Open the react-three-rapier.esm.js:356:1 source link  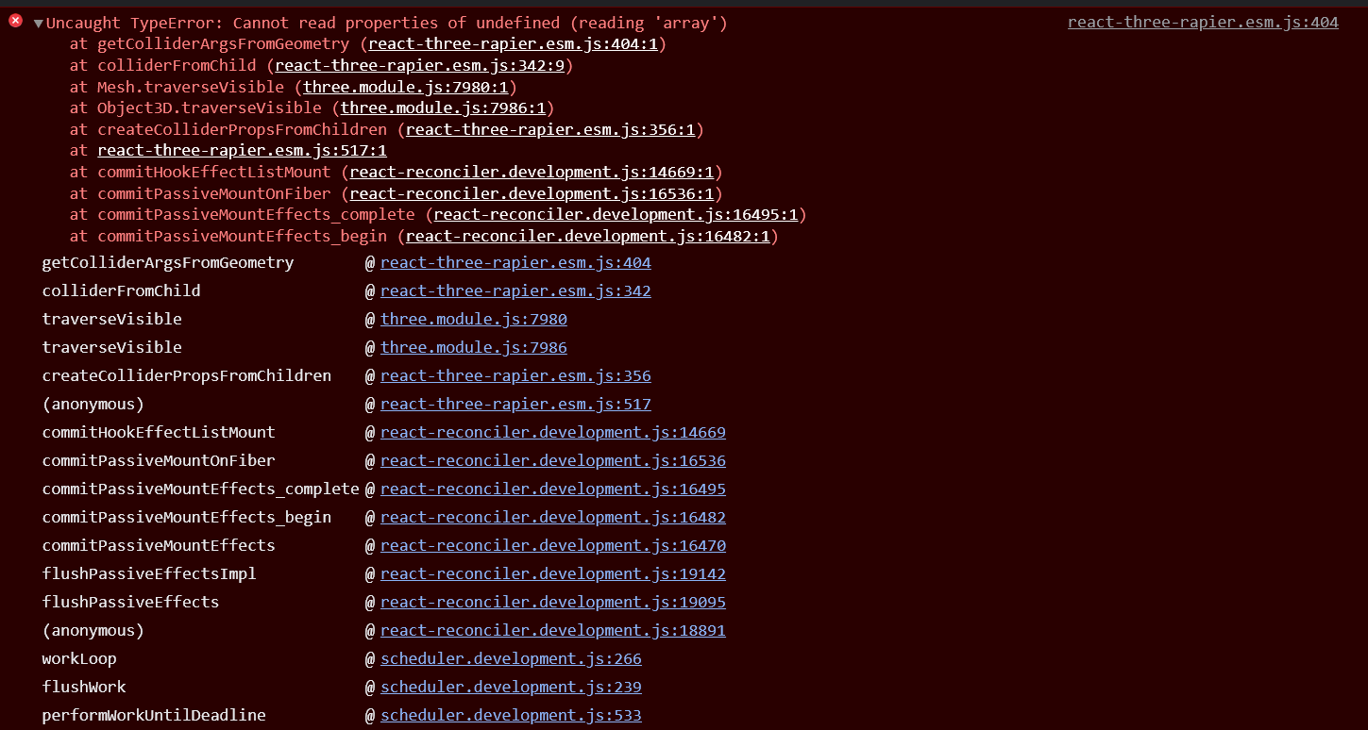click(552, 129)
